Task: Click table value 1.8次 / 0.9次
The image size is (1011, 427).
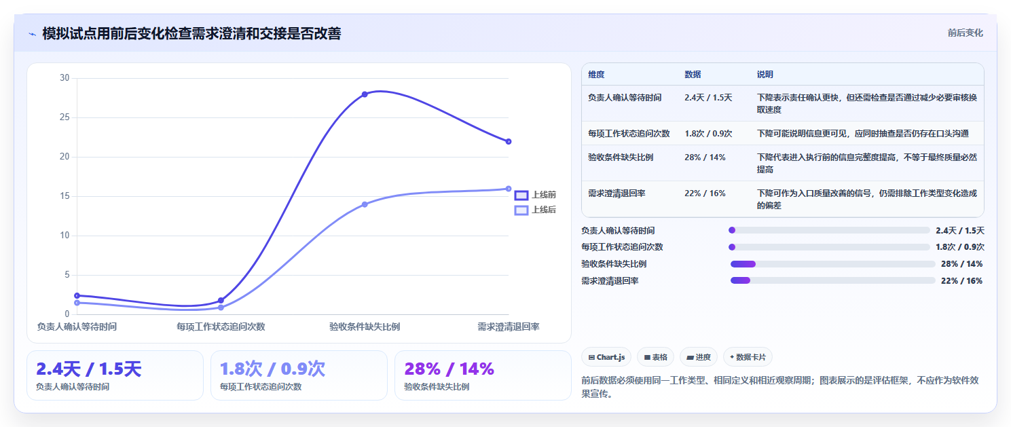Action: [708, 134]
